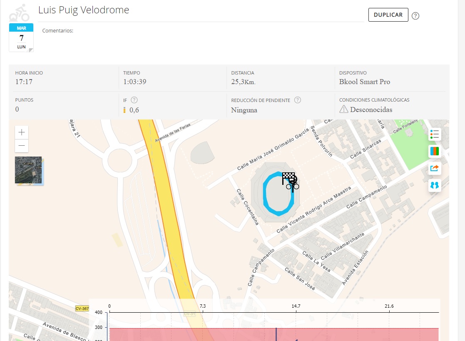The image size is (465, 341).
Task: Click the cyclist activity icon by title
Action: click(x=19, y=13)
